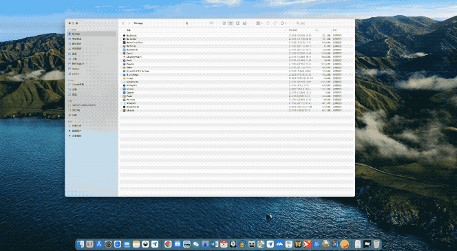Open the Action menu dropdown in toolbar
The width and height of the screenshot is (457, 251).
[284, 23]
